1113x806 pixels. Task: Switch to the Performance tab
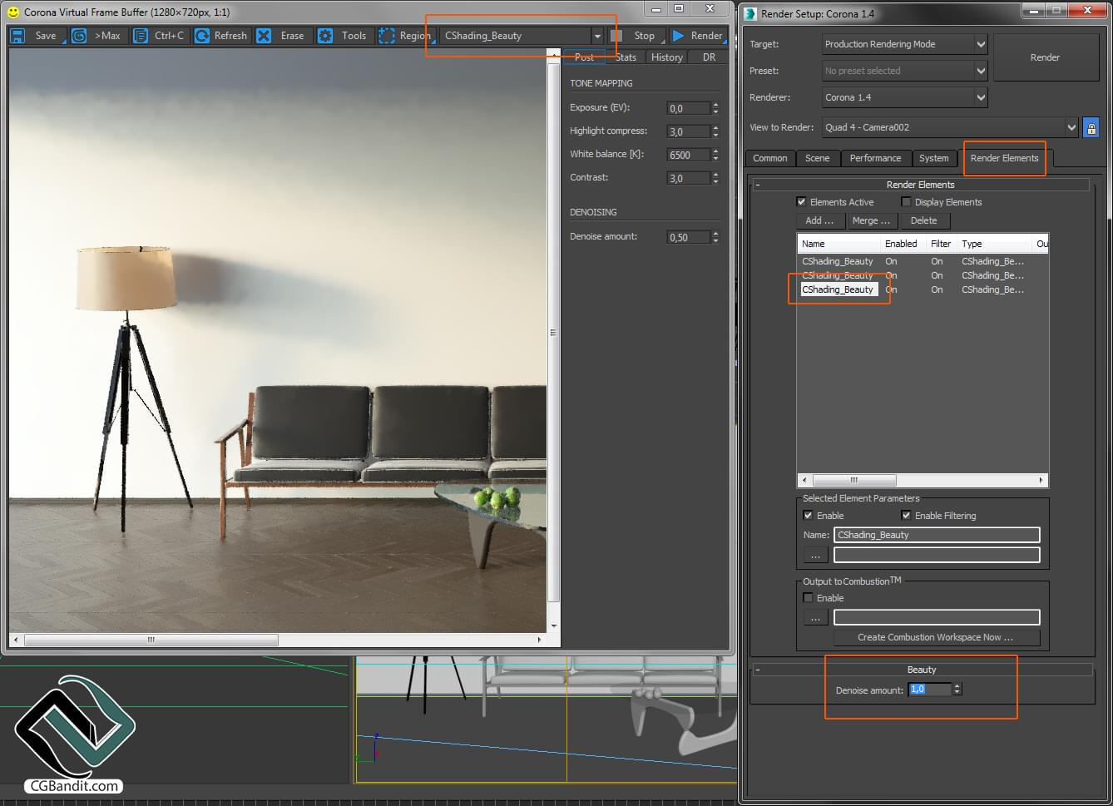875,158
